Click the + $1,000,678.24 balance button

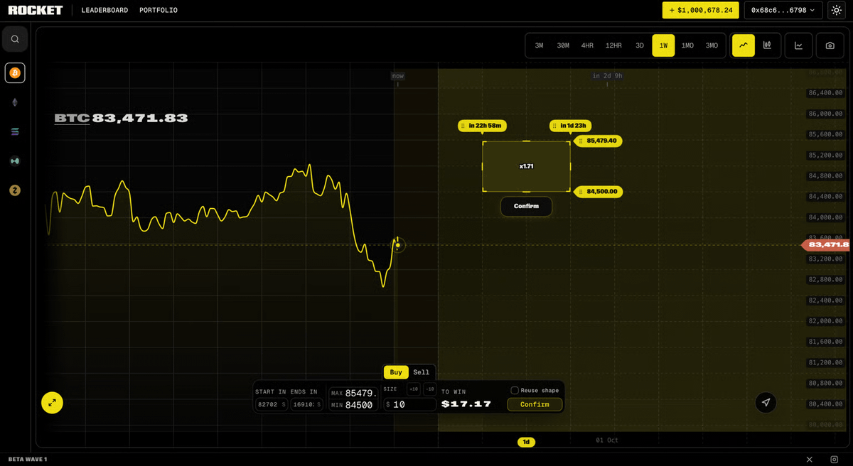coord(701,10)
